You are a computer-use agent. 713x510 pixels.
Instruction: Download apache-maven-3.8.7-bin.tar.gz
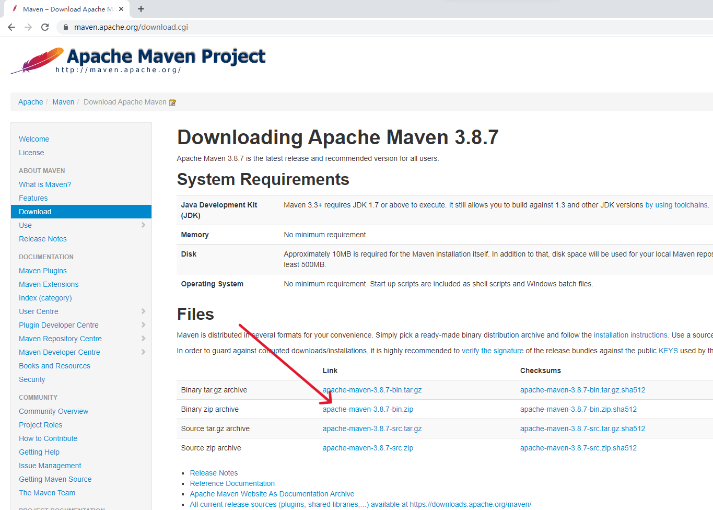[372, 390]
